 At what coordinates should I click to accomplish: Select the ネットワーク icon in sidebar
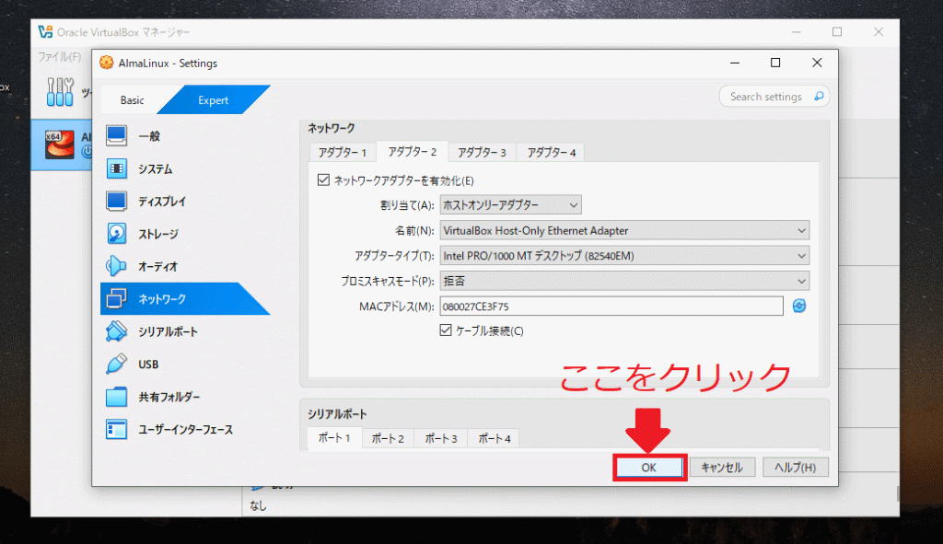116,299
